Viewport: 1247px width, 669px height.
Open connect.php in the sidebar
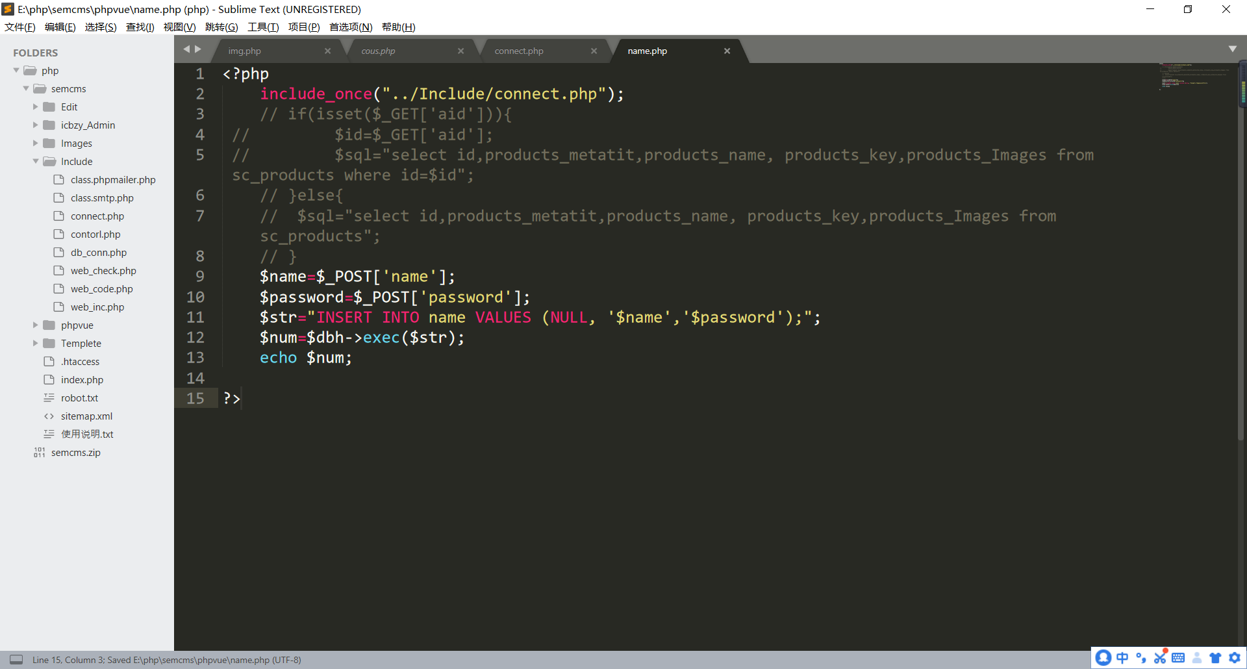pyautogui.click(x=97, y=216)
